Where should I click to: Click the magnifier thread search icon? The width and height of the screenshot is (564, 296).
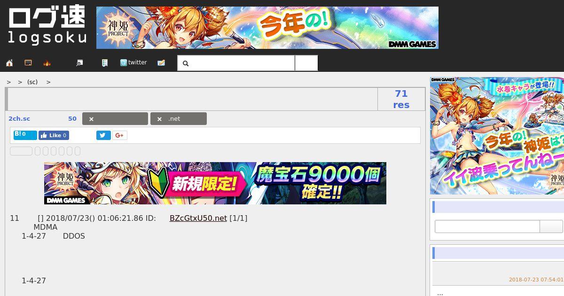click(79, 63)
